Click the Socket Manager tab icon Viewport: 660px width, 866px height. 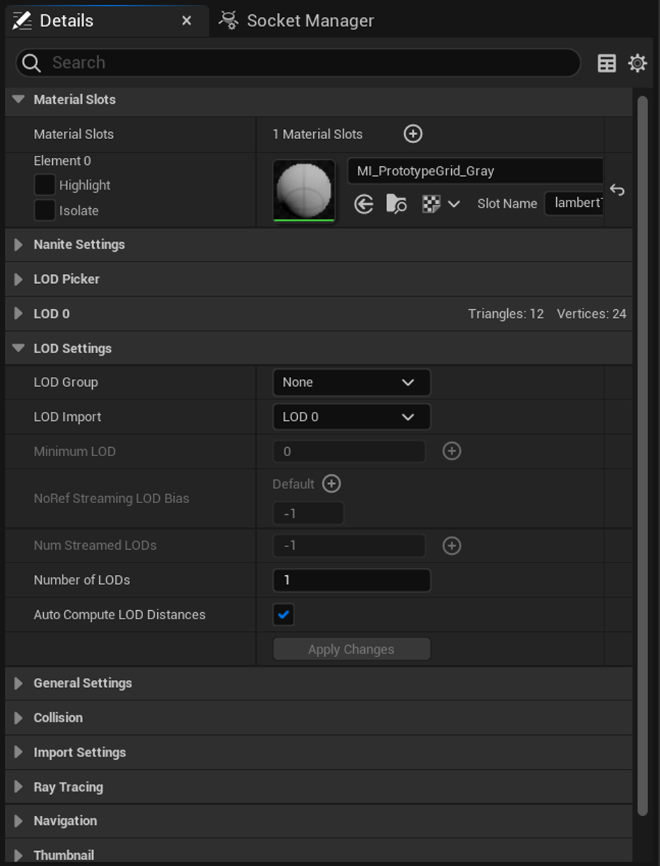pyautogui.click(x=228, y=20)
